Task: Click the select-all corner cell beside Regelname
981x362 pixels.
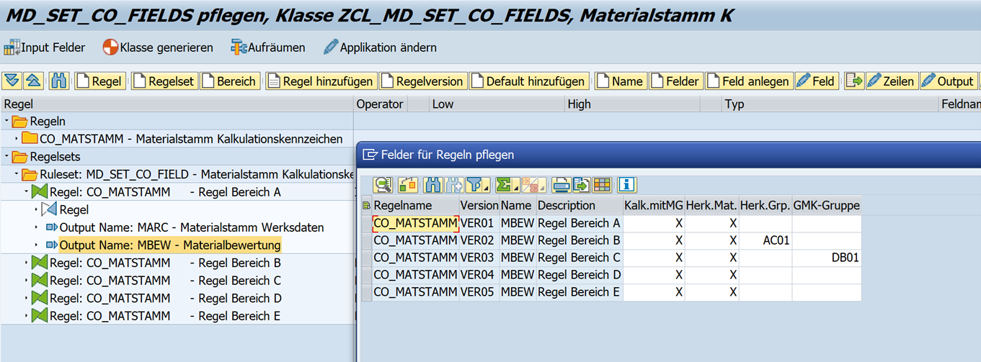Action: point(367,206)
